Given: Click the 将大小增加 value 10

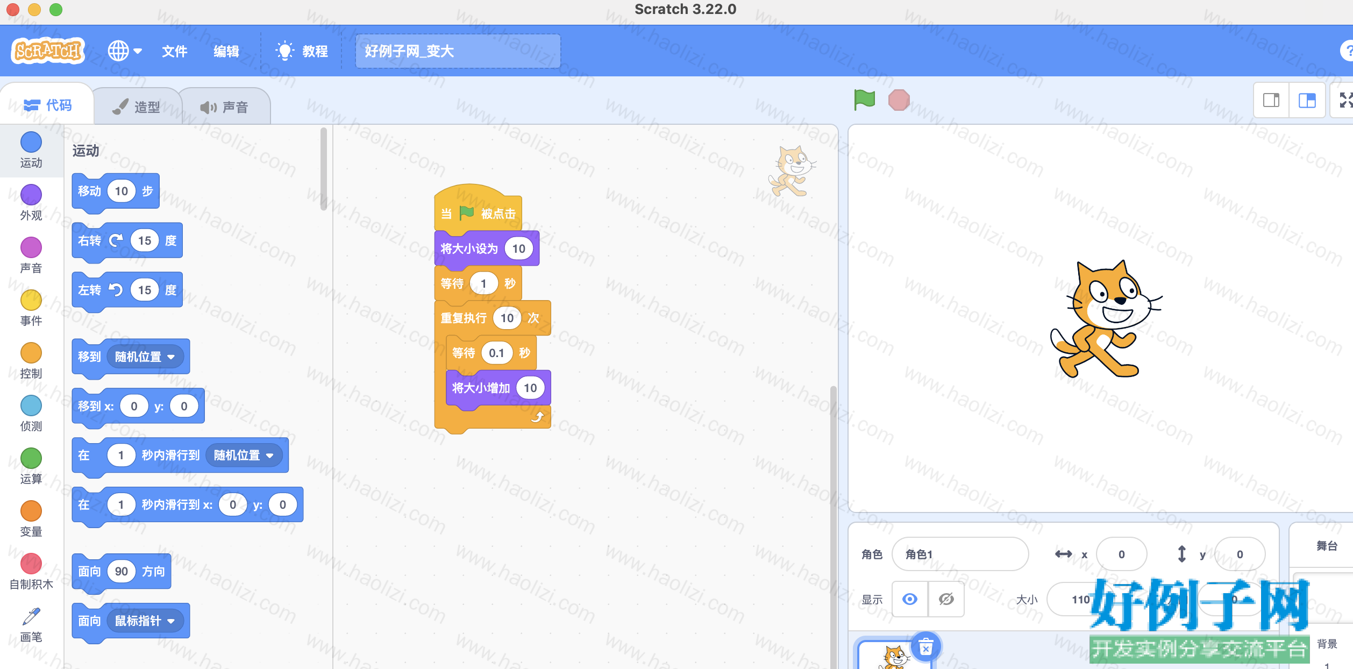Looking at the screenshot, I should point(530,388).
